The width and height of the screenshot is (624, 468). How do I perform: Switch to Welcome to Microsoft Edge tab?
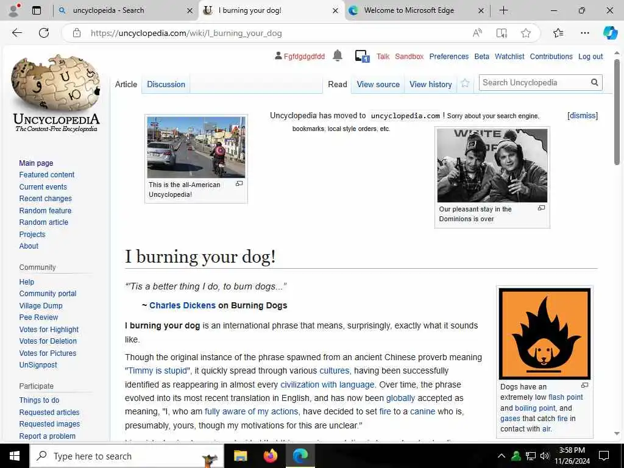417,10
